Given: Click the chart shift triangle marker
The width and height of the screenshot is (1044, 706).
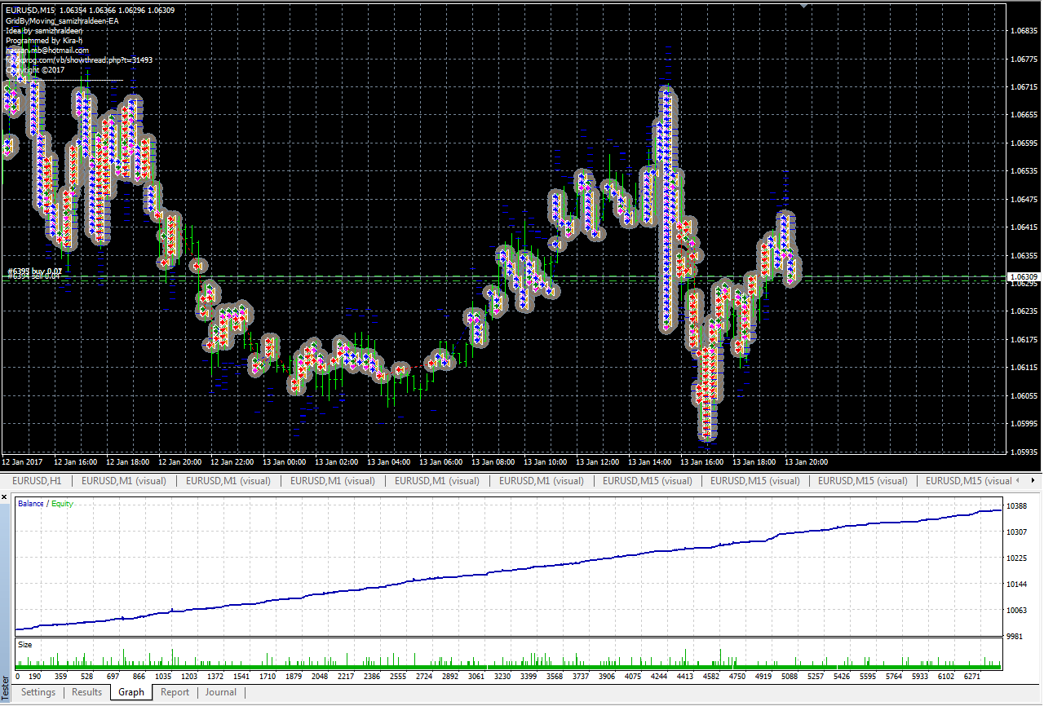Looking at the screenshot, I should pos(805,5).
